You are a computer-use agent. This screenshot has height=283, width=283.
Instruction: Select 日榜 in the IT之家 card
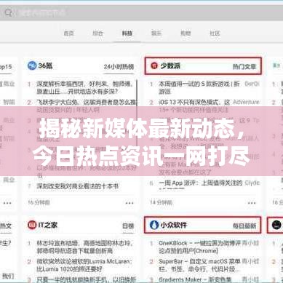click(x=128, y=226)
